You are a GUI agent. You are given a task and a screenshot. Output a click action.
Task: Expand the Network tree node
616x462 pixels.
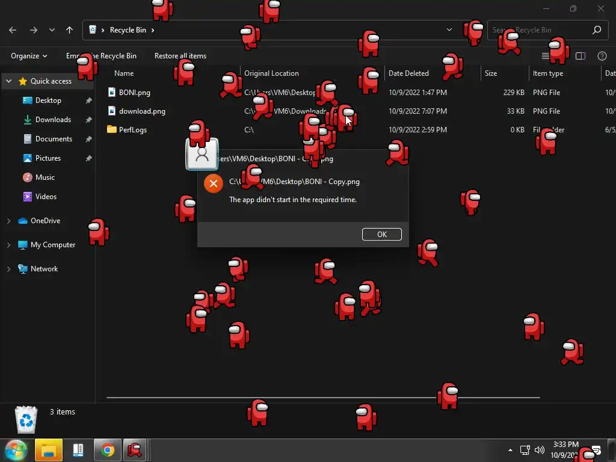pos(8,269)
